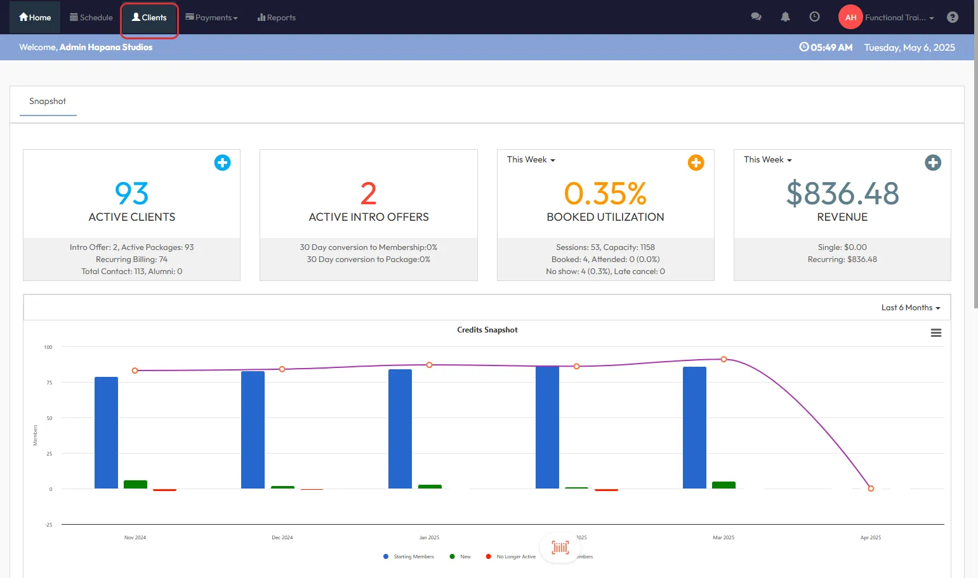This screenshot has width=978, height=578.
Task: Click the notifications bell icon
Action: [x=785, y=17]
